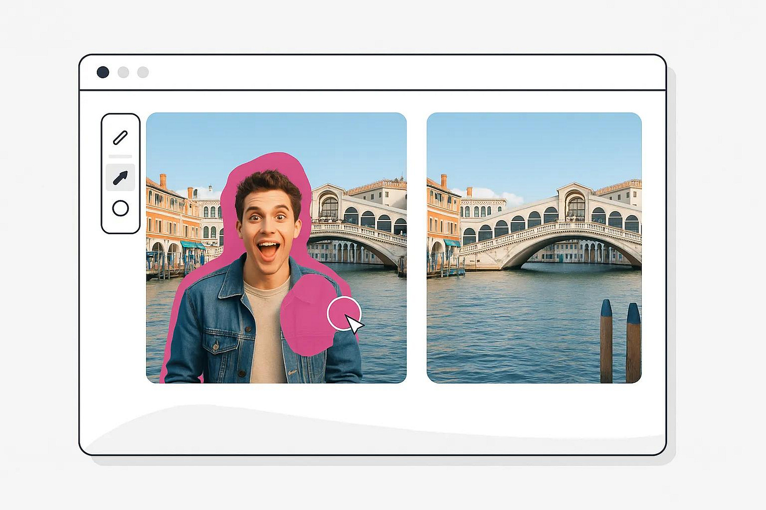This screenshot has width=766, height=510.
Task: Click the first gray dot in the titlebar
Action: click(x=123, y=72)
